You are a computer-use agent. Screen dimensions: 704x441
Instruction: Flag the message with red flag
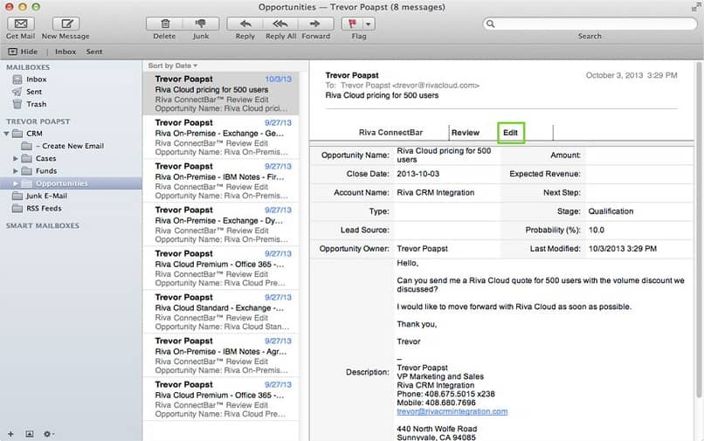[x=352, y=24]
